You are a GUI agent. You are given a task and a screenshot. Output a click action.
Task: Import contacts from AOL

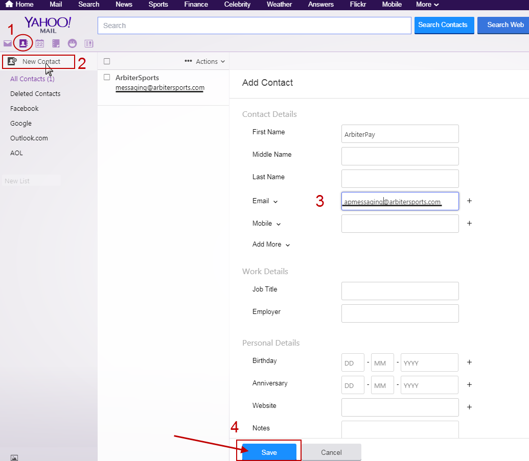(x=16, y=153)
